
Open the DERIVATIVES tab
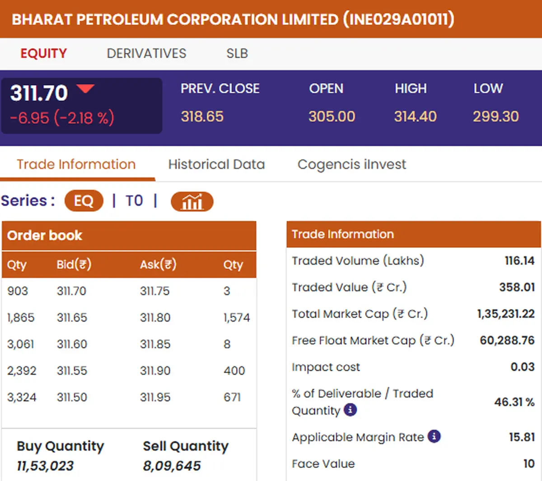point(146,53)
